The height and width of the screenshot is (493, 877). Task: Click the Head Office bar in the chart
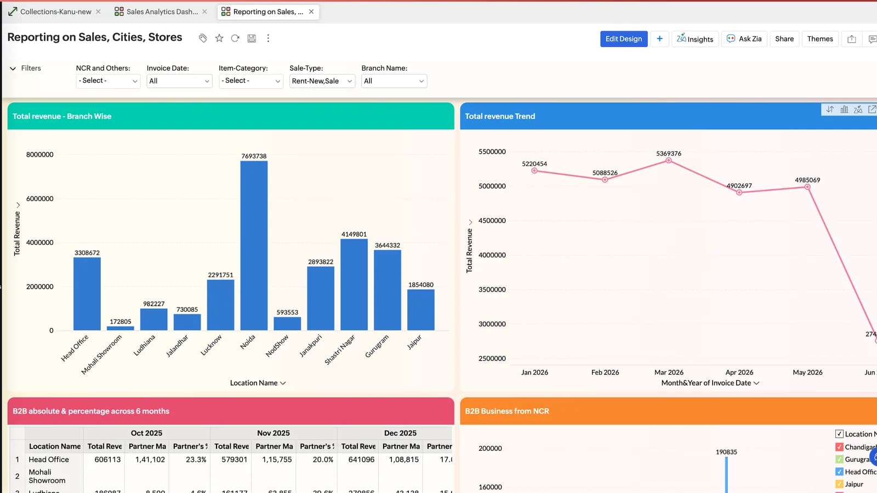pyautogui.click(x=87, y=294)
